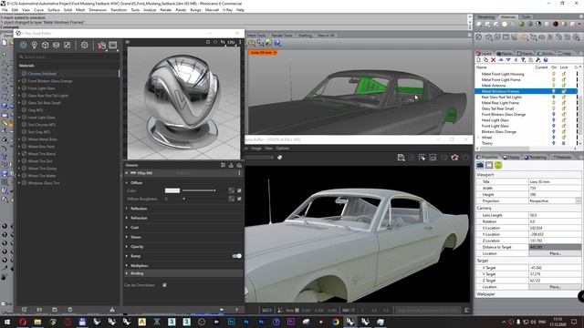Adjust the Diffuse Roughness slider
Viewport: 584px width, 328px height.
tap(184, 199)
